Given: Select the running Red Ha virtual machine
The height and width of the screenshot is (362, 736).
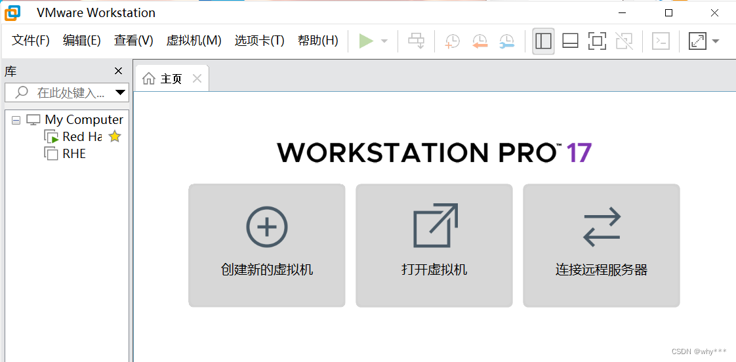Looking at the screenshot, I should point(82,136).
